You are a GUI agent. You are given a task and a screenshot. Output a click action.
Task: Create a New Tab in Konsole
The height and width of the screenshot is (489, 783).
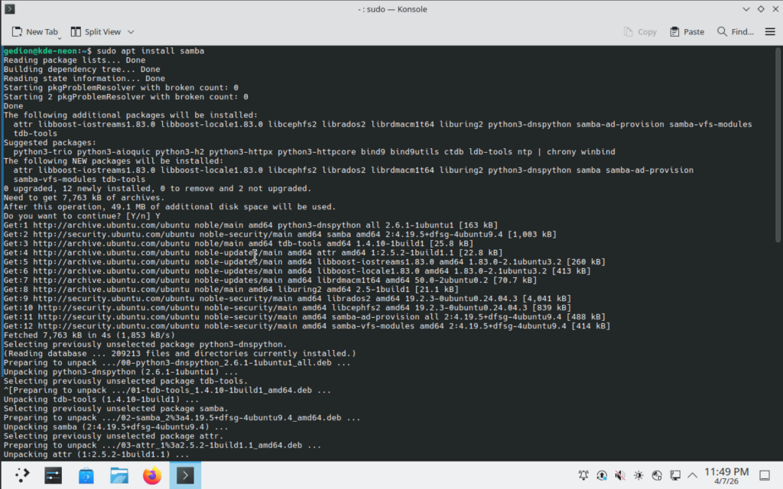pyautogui.click(x=34, y=31)
